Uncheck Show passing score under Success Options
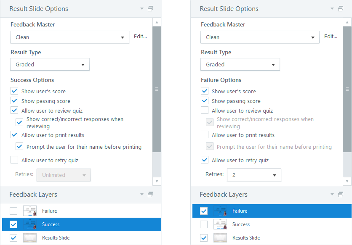Image resolution: width=352 pixels, height=245 pixels. point(14,101)
